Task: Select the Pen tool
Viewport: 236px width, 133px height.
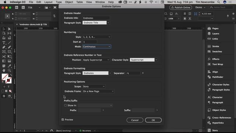Action: pos(4,47)
